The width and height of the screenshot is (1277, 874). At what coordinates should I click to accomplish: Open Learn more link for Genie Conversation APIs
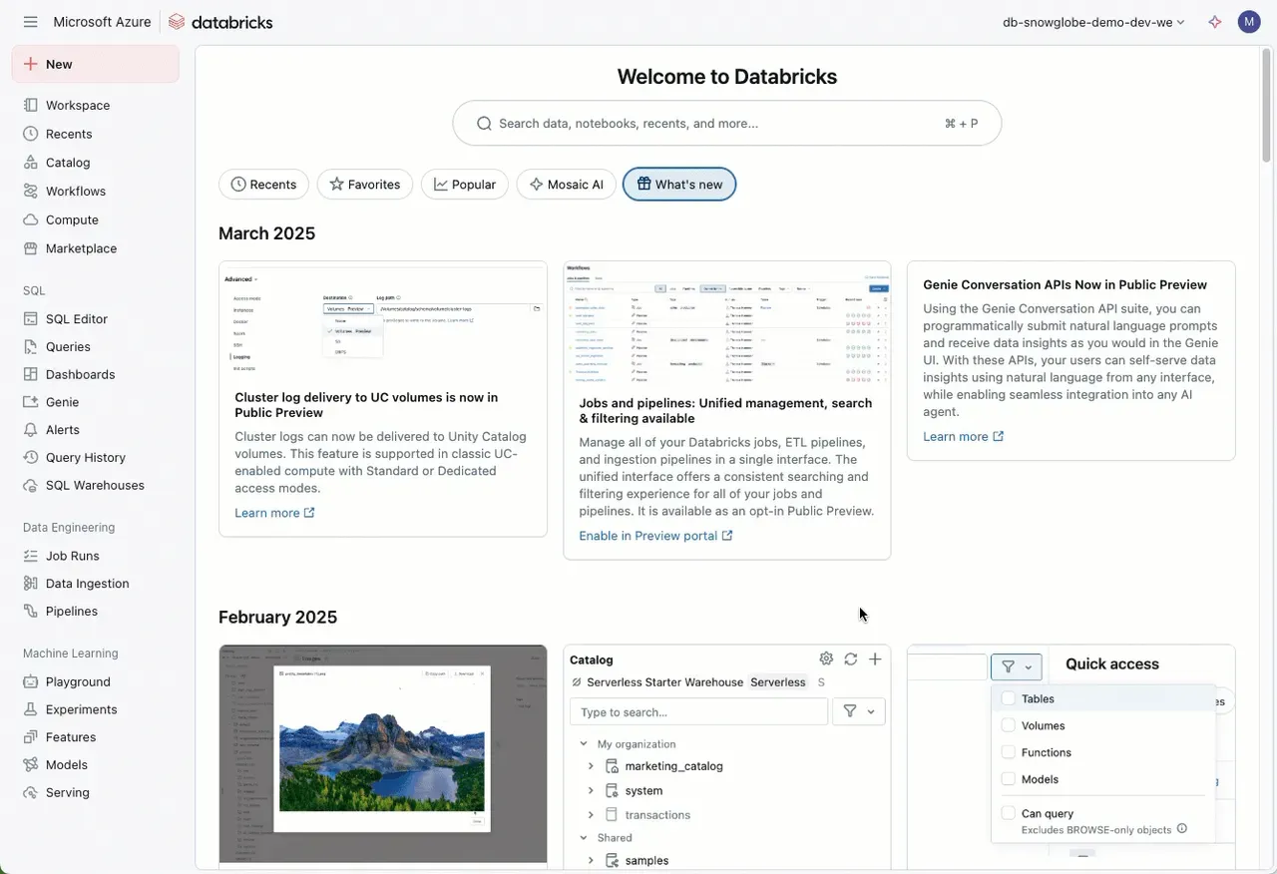(963, 436)
